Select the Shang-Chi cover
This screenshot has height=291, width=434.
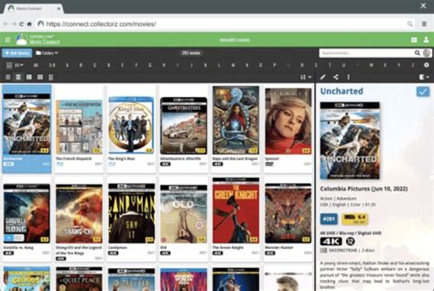point(79,214)
